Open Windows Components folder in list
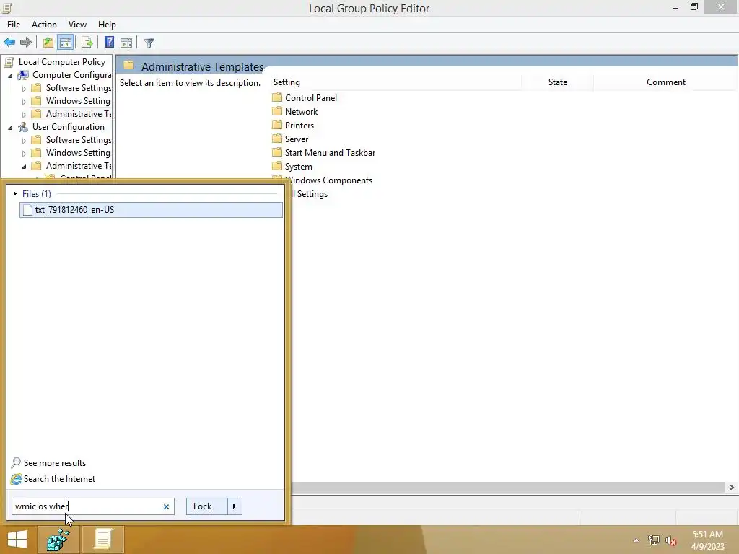Screen dimensions: 739x554 coord(328,180)
